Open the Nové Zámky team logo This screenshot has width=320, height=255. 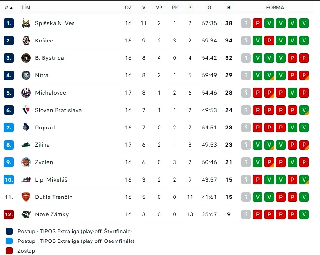pos(26,214)
